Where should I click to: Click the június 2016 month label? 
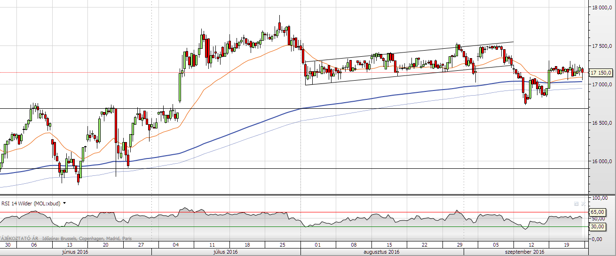click(x=75, y=252)
